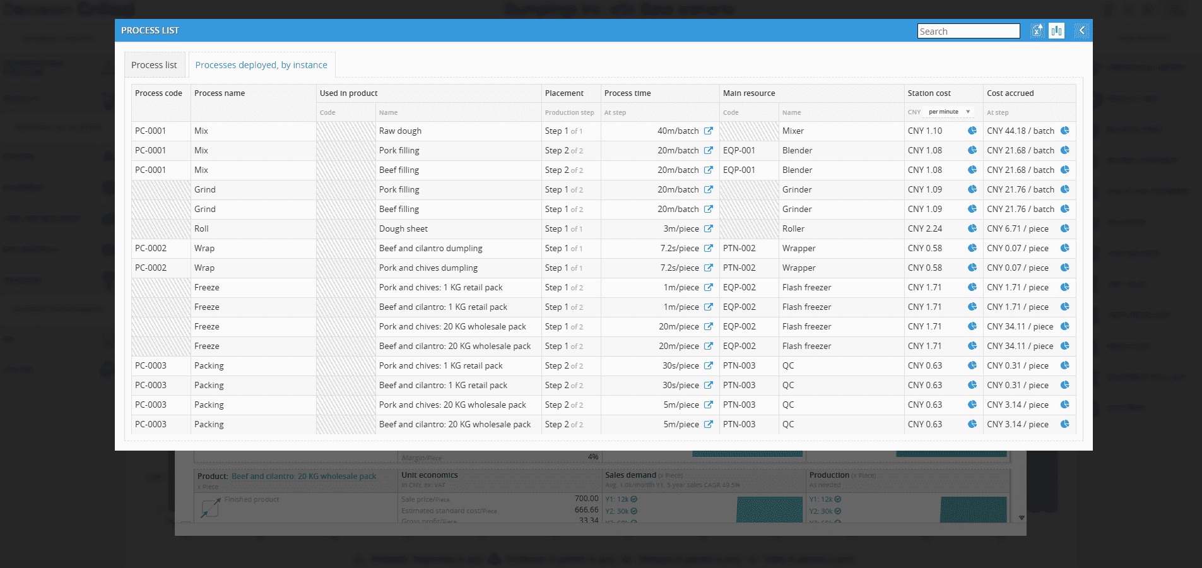This screenshot has height=568, width=1202.
Task: Show cost accrued pie for CNY 44.18 / batch
Action: 1065,131
